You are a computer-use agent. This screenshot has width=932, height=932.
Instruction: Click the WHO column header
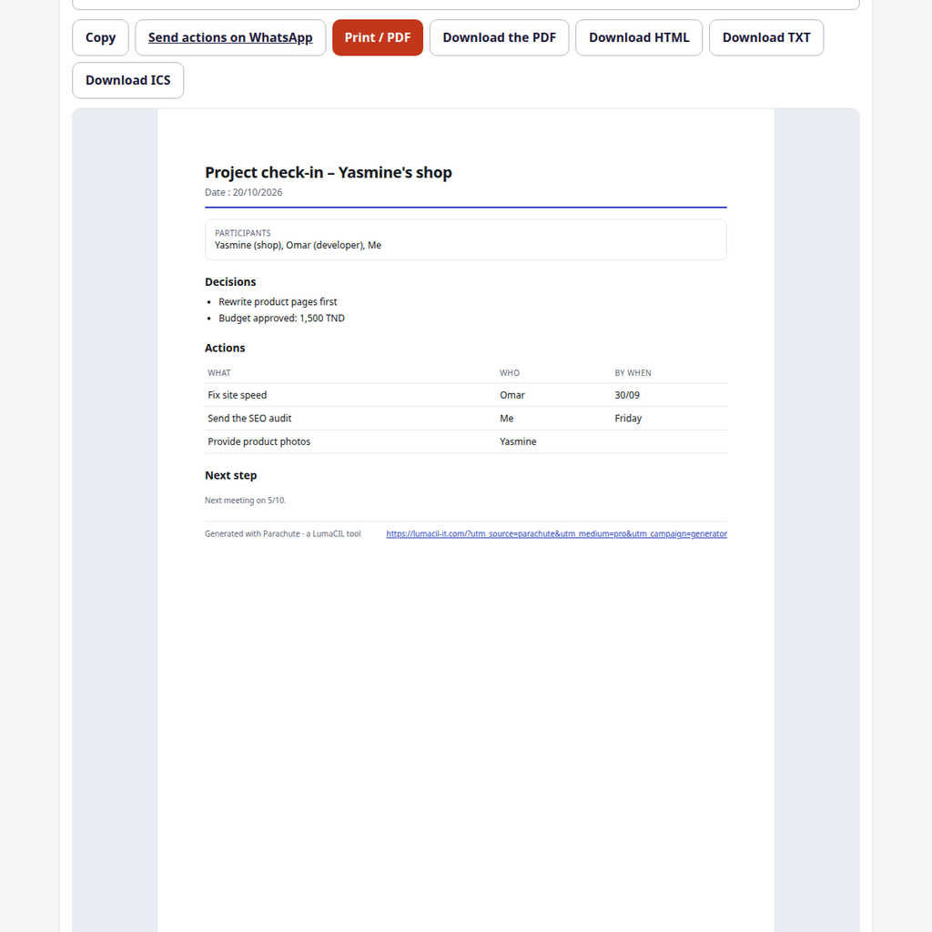510,372
